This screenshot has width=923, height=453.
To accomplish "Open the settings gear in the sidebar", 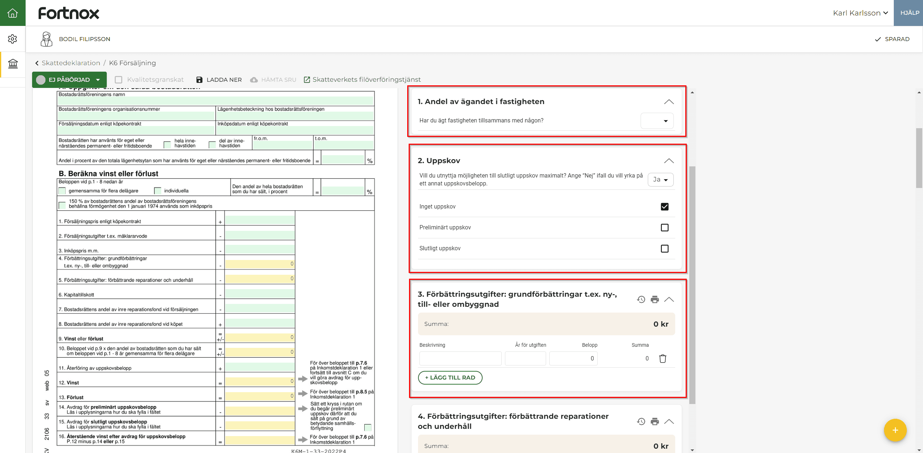I will (13, 39).
